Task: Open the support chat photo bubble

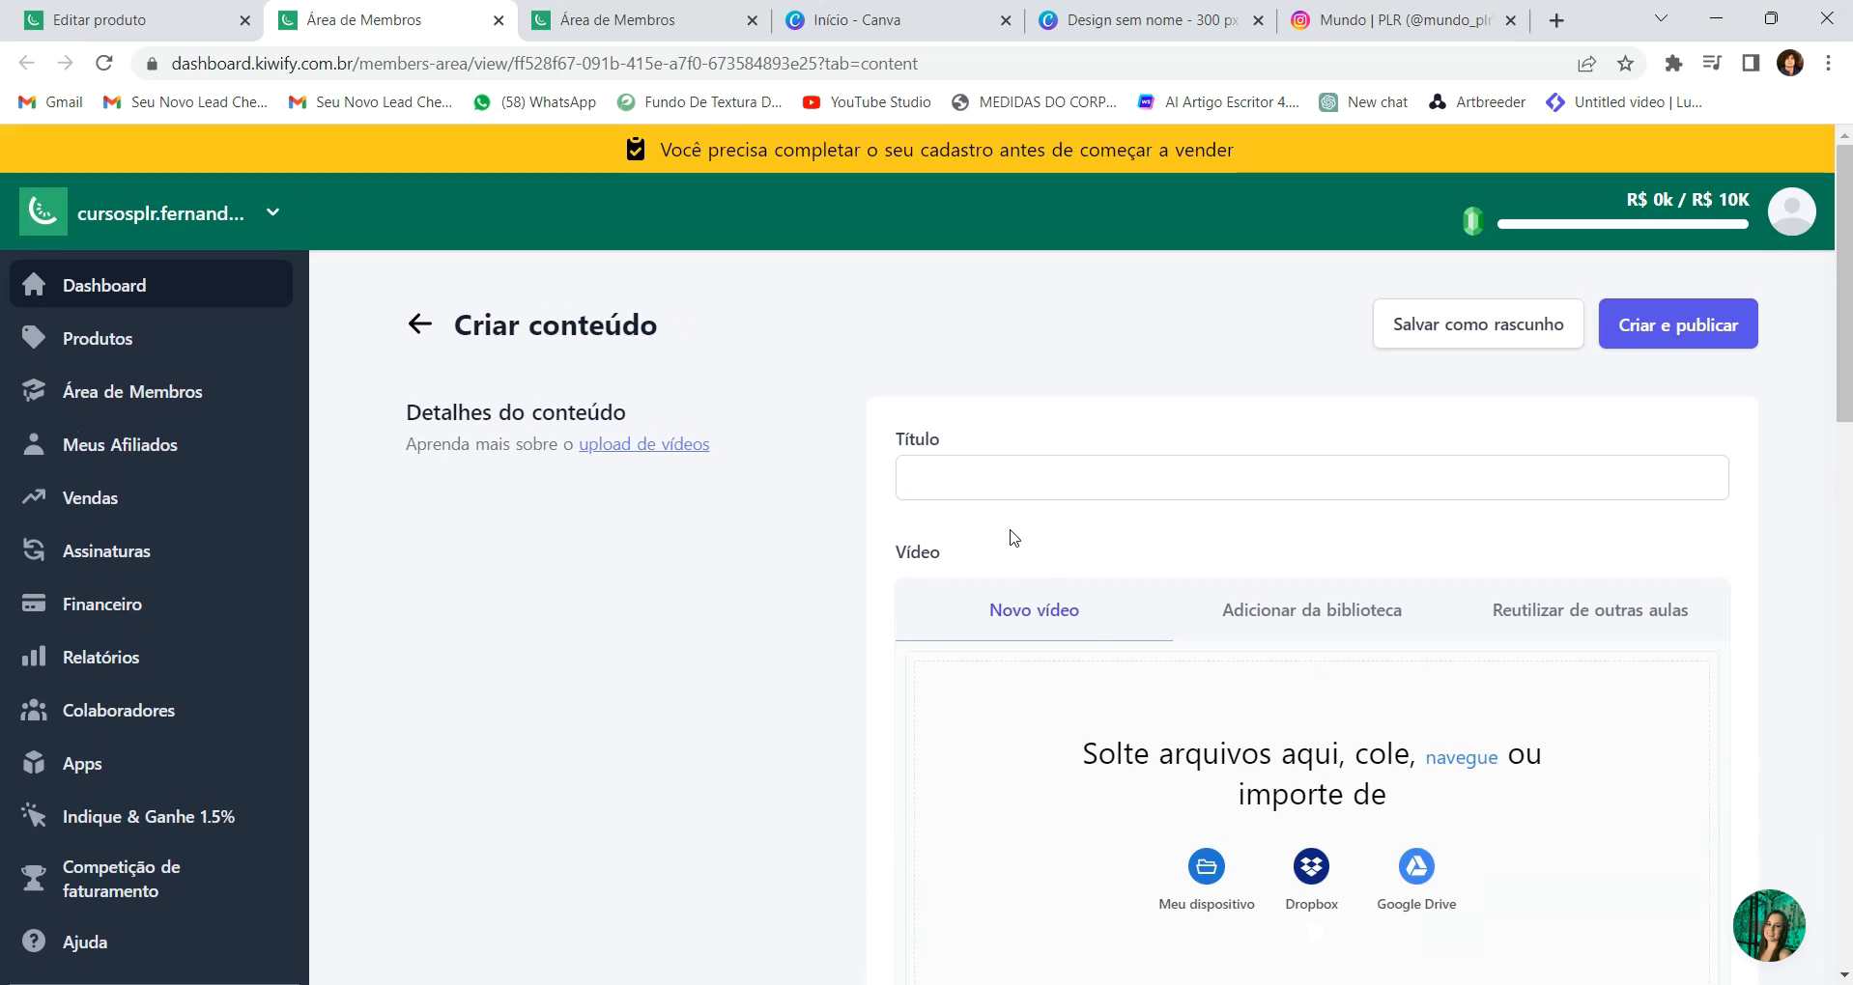Action: pos(1768,925)
